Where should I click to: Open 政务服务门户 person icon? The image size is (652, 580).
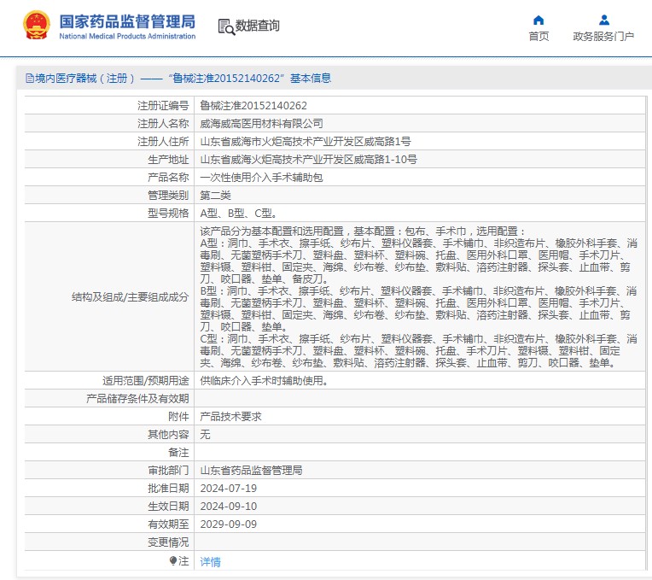(x=603, y=20)
